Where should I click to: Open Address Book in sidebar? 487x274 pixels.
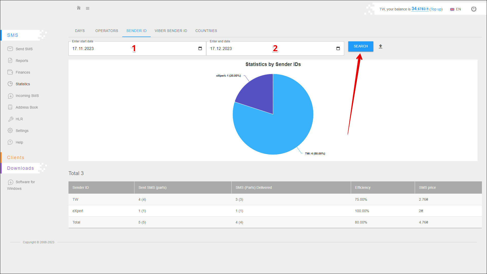click(27, 107)
